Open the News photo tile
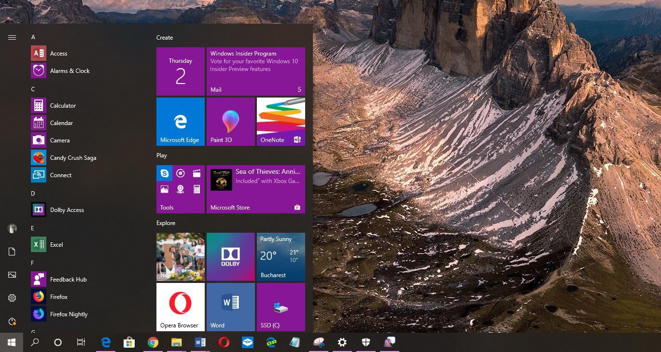This screenshot has height=352, width=661. pyautogui.click(x=181, y=257)
